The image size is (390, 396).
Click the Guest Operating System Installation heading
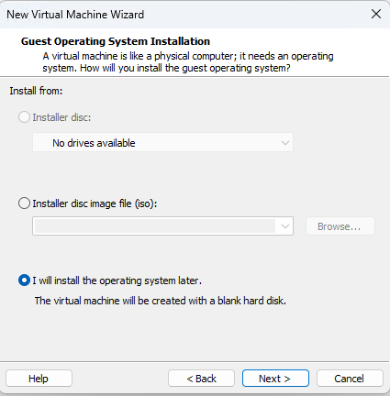[x=116, y=41]
